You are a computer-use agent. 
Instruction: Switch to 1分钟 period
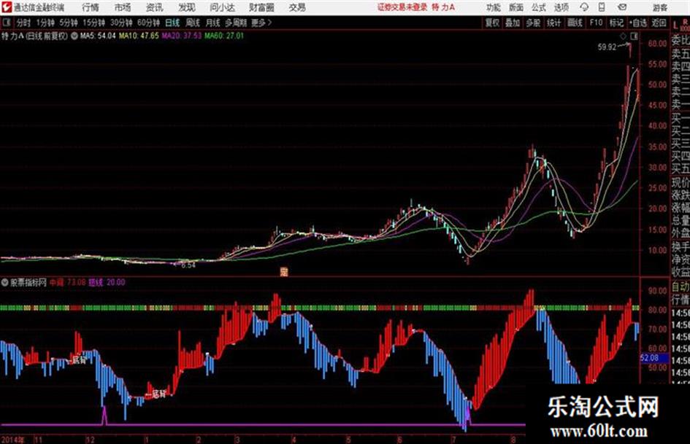click(45, 23)
